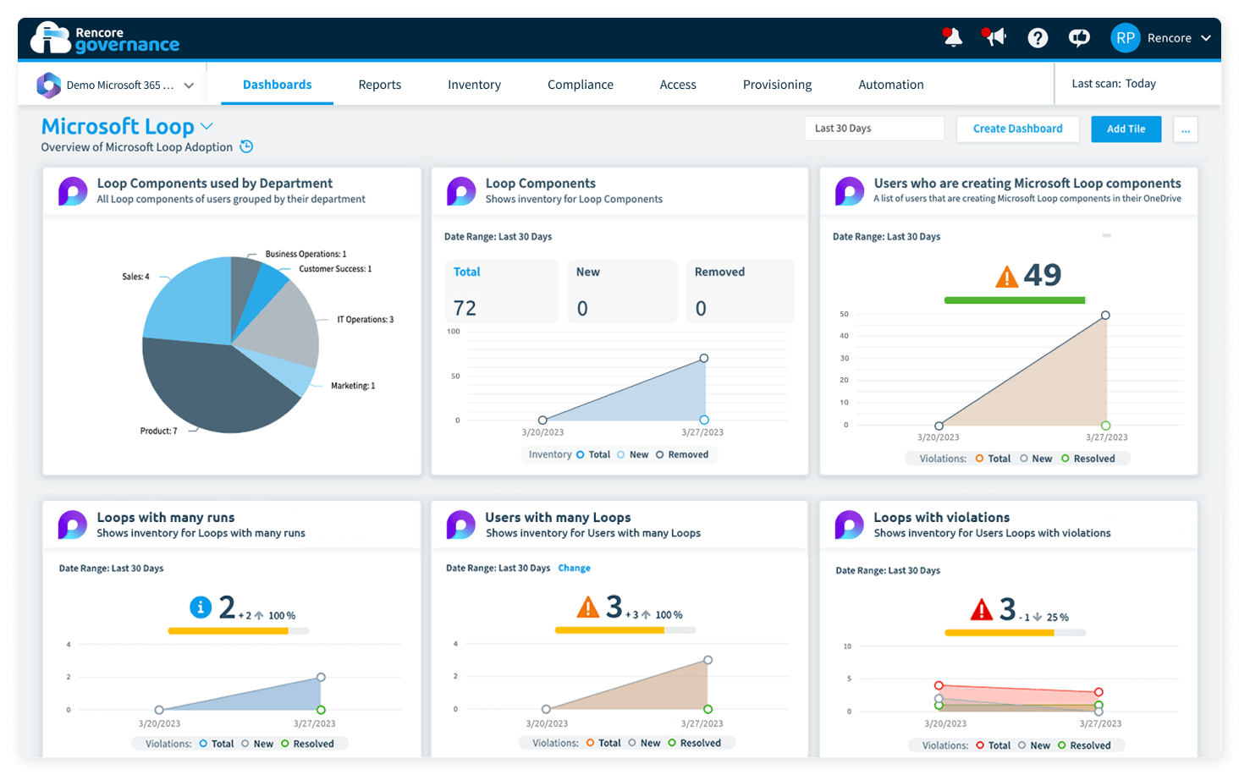The width and height of the screenshot is (1239, 775).
Task: Click the orange warning icon beside 3 +3
Action: [x=587, y=607]
